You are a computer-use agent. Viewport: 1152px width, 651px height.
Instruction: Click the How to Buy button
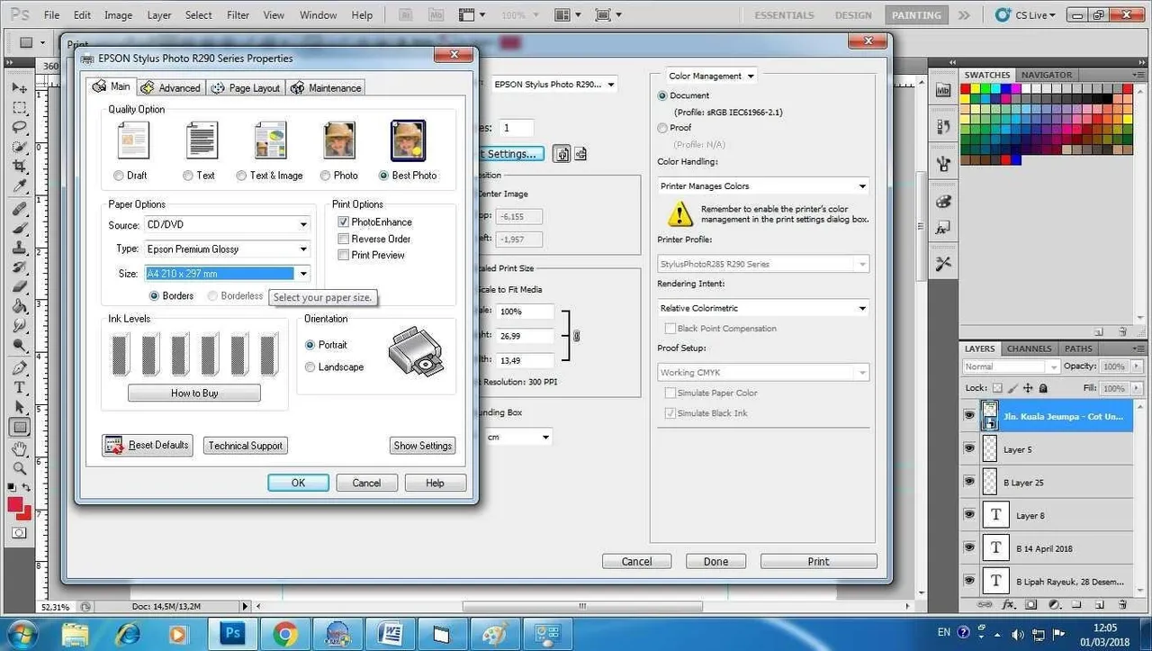[x=194, y=393]
